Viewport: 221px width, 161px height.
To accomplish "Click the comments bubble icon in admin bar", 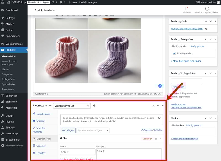I will tap(61, 2).
